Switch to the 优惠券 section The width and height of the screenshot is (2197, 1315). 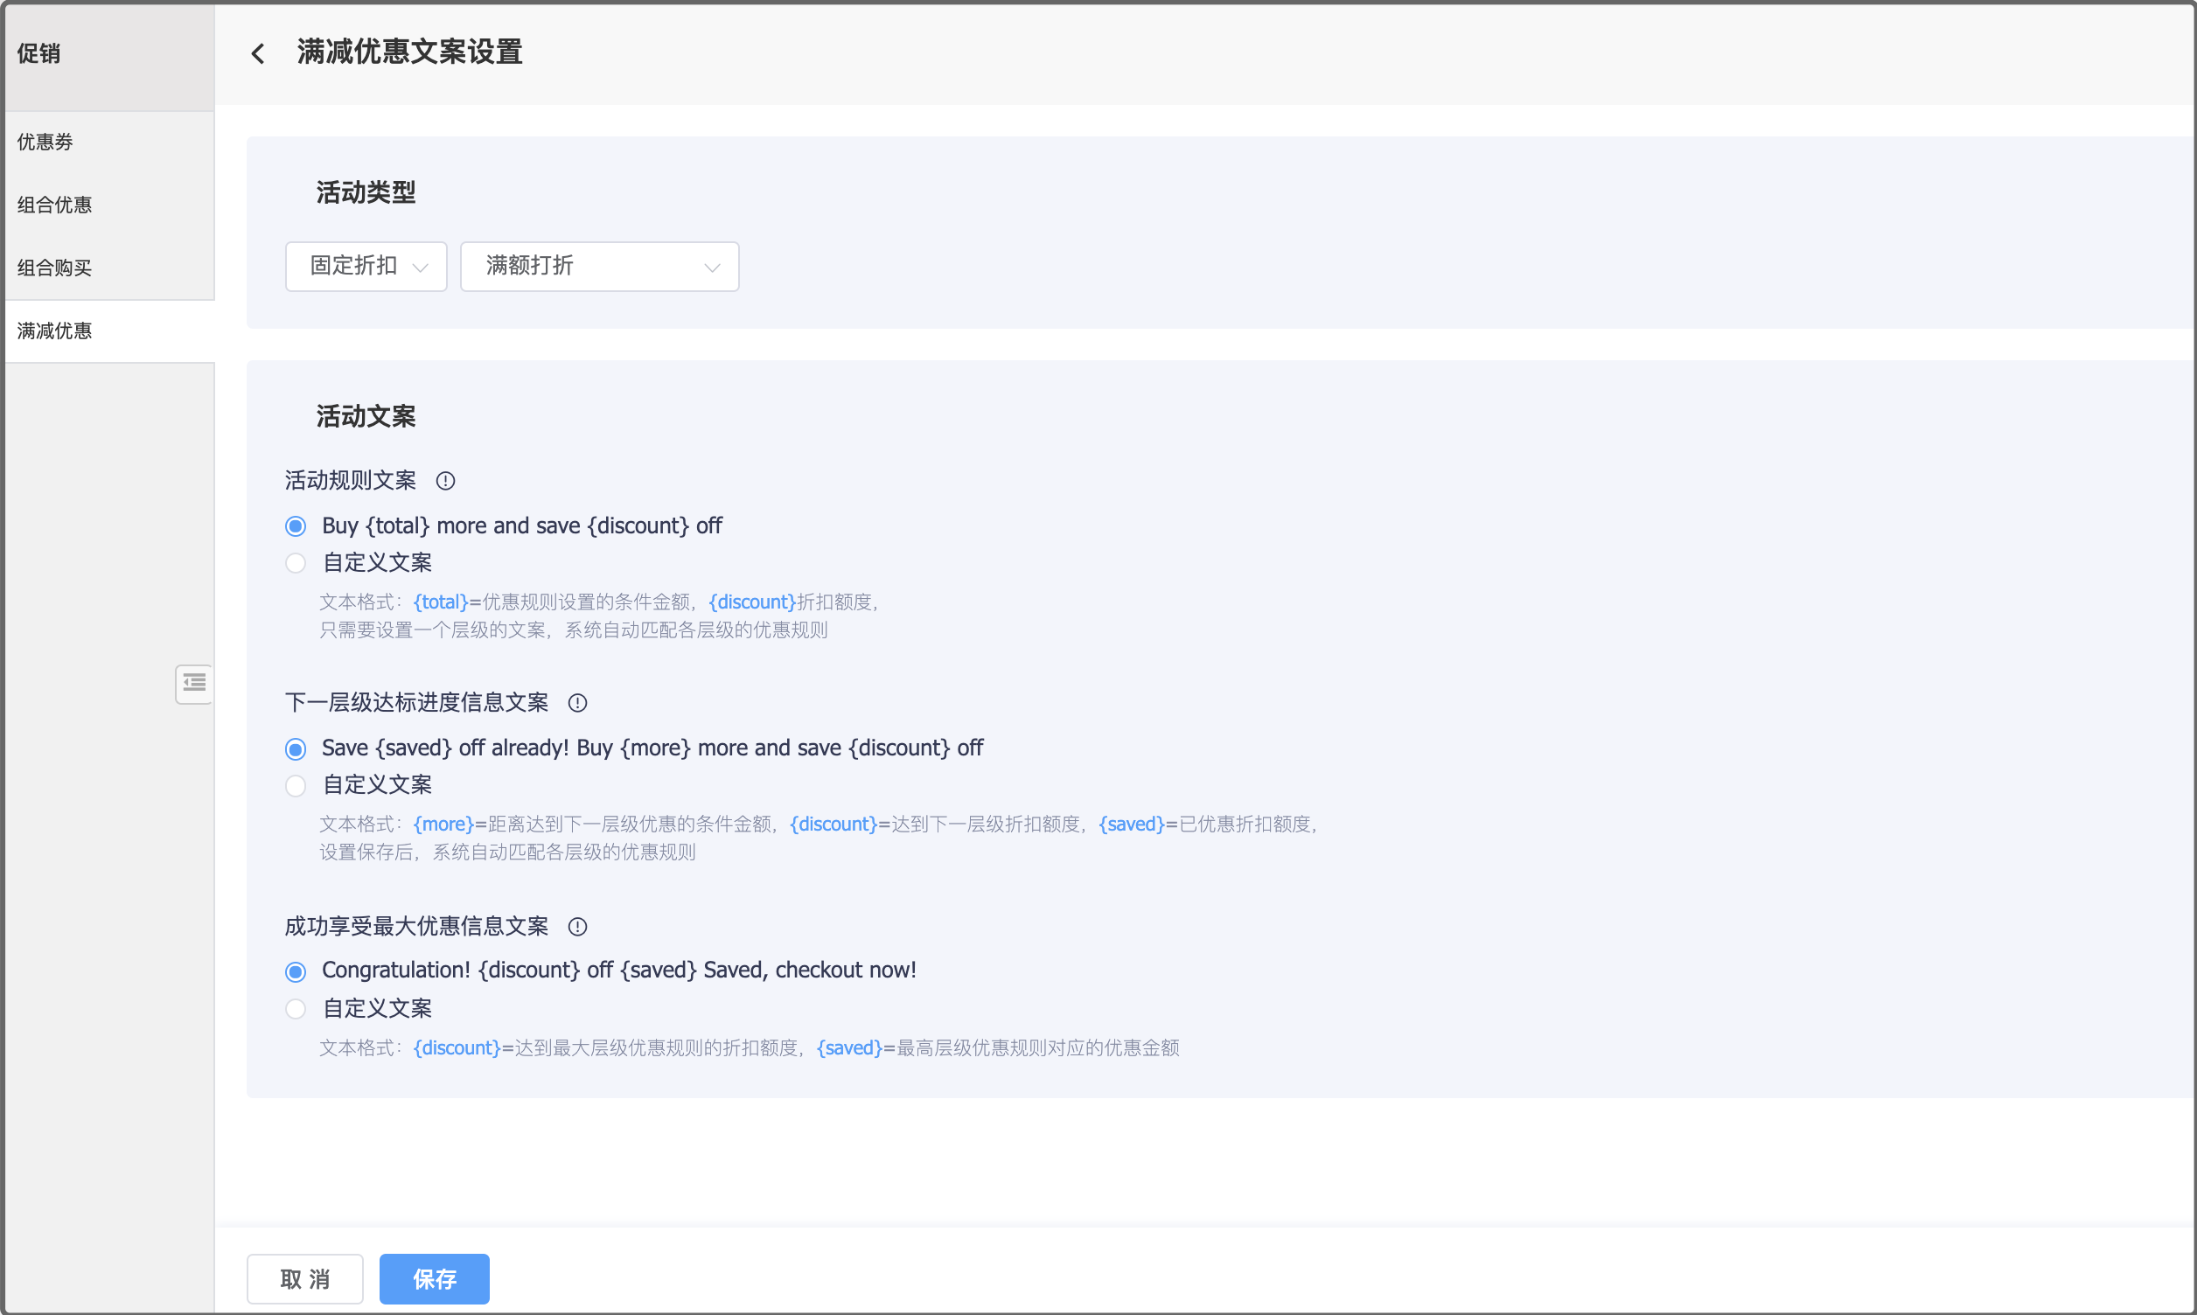(44, 142)
